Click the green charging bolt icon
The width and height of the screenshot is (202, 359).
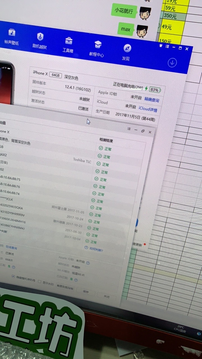coord(146,88)
